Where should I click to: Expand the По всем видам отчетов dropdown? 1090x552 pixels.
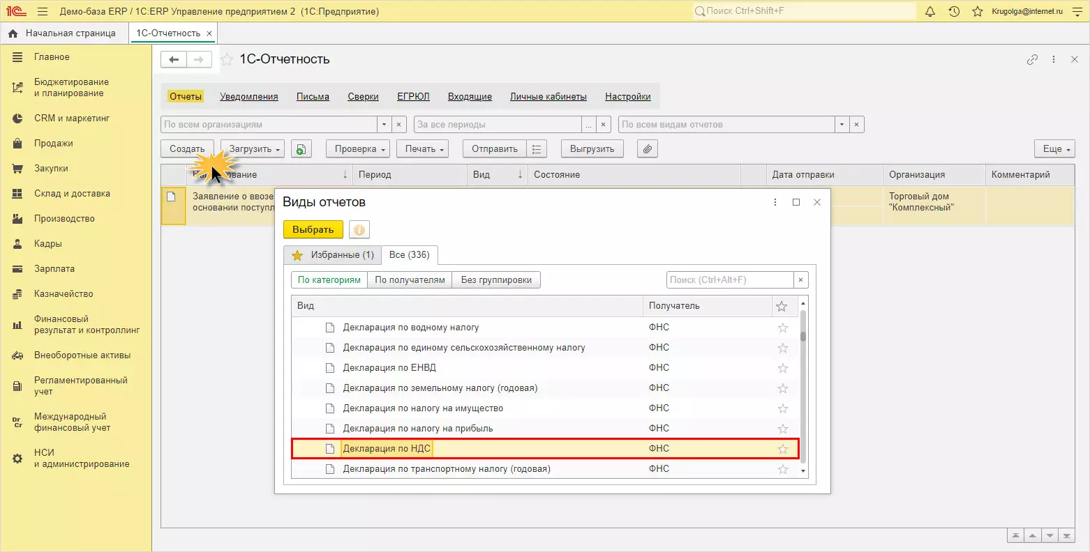coord(842,125)
